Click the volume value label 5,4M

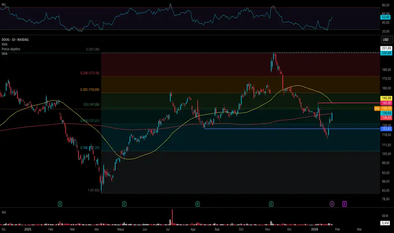click(385, 223)
